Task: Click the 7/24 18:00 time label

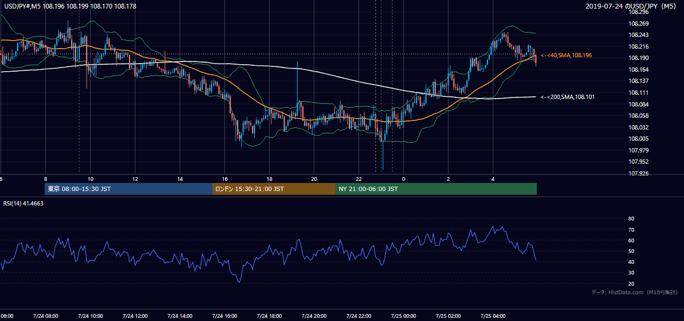Action: (x=269, y=316)
